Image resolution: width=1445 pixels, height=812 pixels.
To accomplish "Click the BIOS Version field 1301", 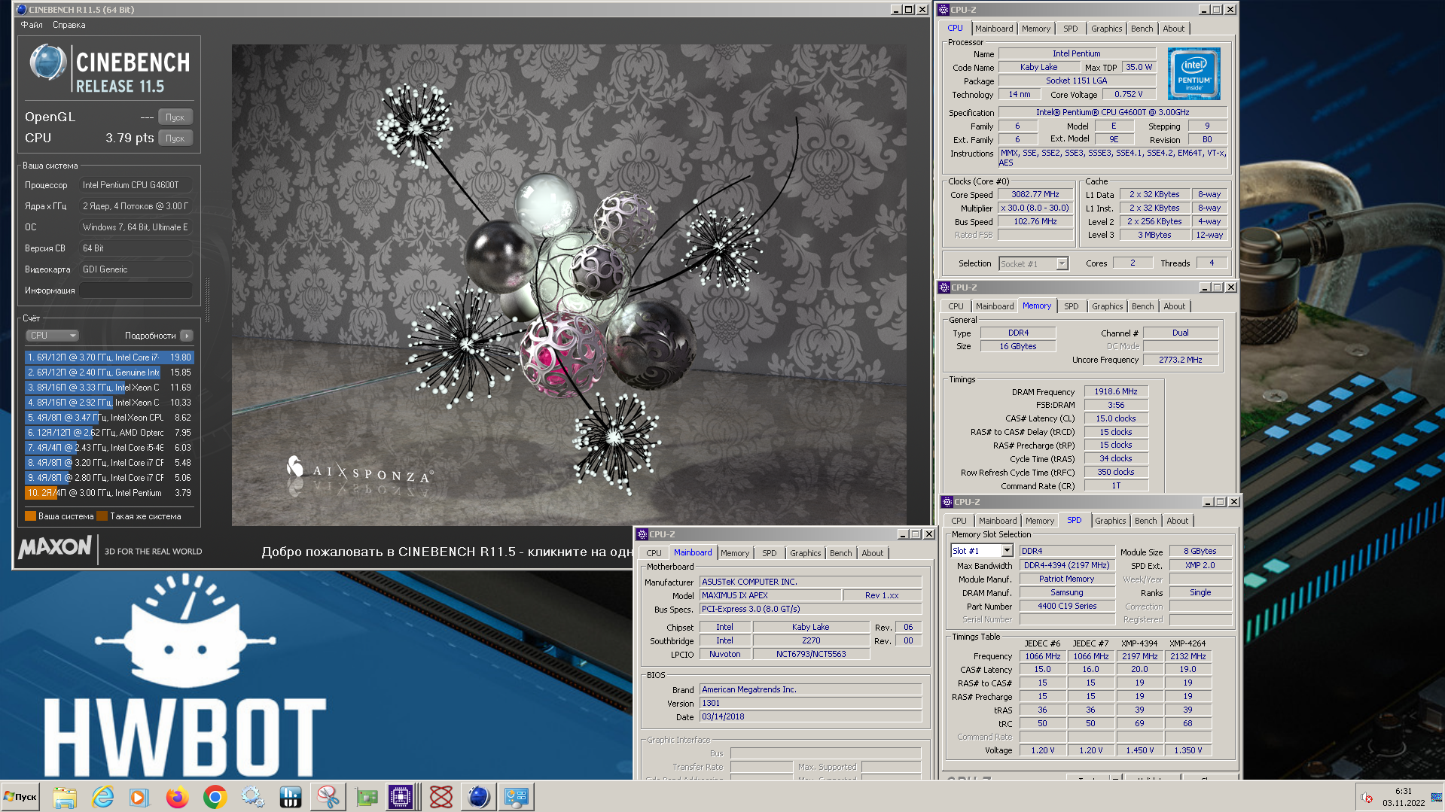I will point(810,704).
